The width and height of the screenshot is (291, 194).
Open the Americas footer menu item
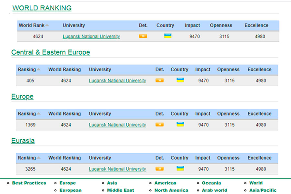click(x=165, y=183)
